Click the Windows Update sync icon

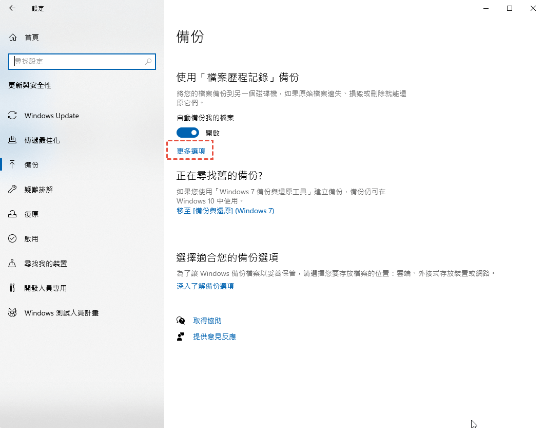pyautogui.click(x=13, y=116)
